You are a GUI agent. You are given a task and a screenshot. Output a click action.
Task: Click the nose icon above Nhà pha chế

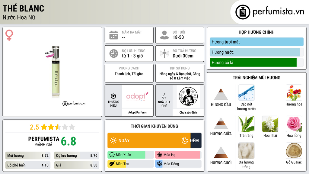click(164, 96)
